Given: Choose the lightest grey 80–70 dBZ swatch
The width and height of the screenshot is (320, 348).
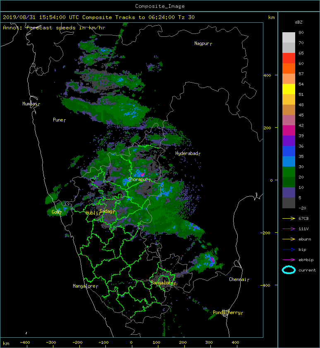Looking at the screenshot, I should tap(289, 37).
